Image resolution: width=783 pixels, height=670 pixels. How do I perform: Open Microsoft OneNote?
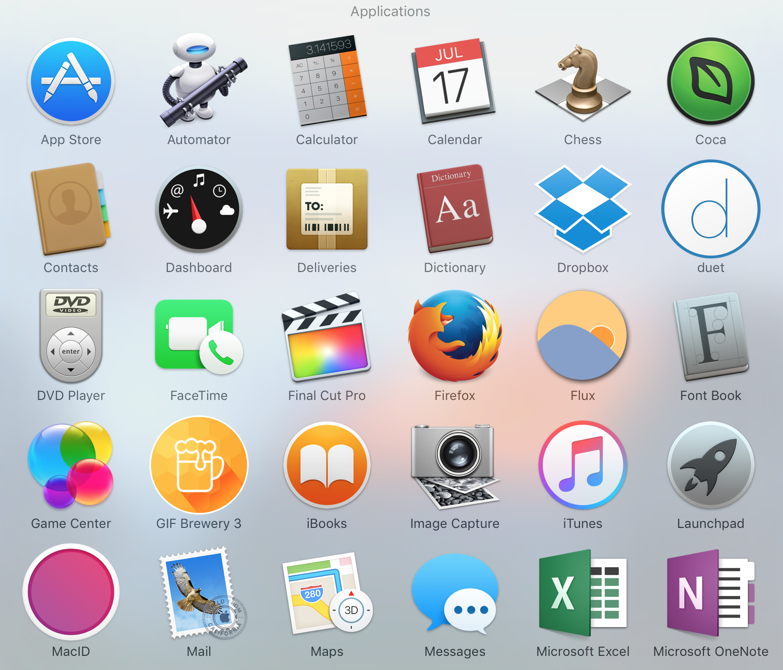click(710, 594)
